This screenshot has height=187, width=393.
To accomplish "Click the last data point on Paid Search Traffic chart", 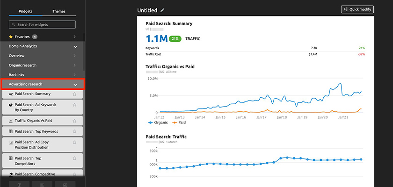I will click(361, 159).
